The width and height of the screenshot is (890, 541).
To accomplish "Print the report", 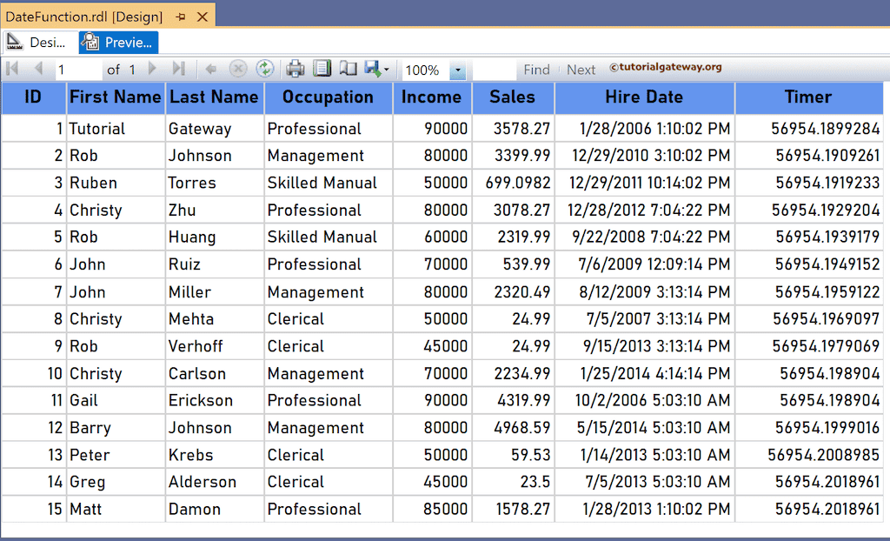I will (295, 70).
